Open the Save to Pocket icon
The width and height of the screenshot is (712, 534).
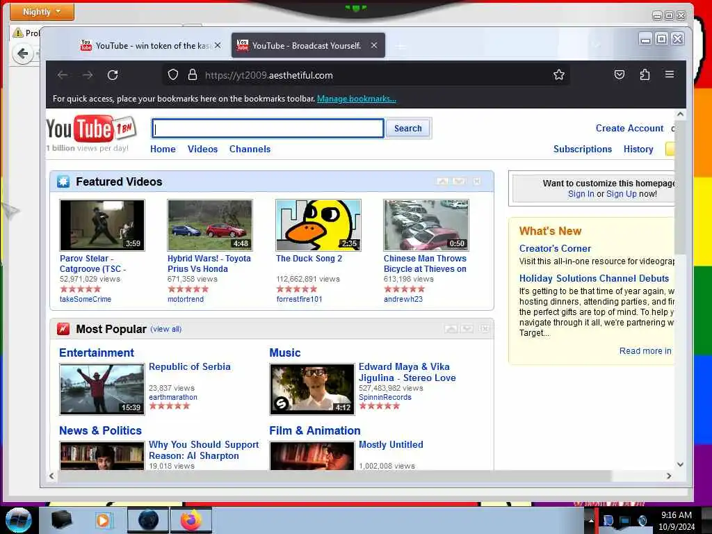tap(620, 74)
